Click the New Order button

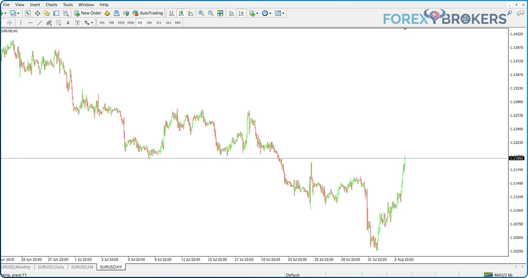click(x=88, y=13)
